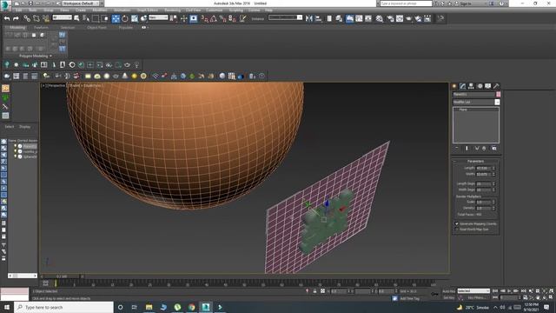Select the Select and Link tool
Viewport: 556px width, 313px height.
(x=27, y=18)
